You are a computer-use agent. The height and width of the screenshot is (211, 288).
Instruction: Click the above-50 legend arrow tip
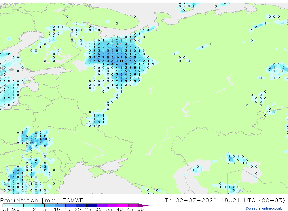(144, 206)
